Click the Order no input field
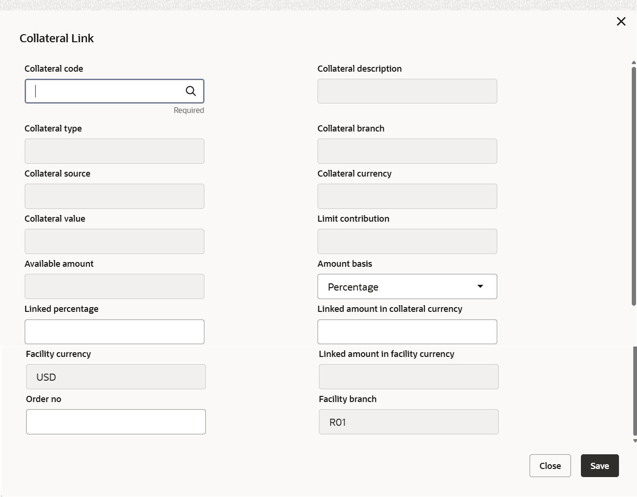This screenshot has height=497, width=637. pyautogui.click(x=116, y=422)
